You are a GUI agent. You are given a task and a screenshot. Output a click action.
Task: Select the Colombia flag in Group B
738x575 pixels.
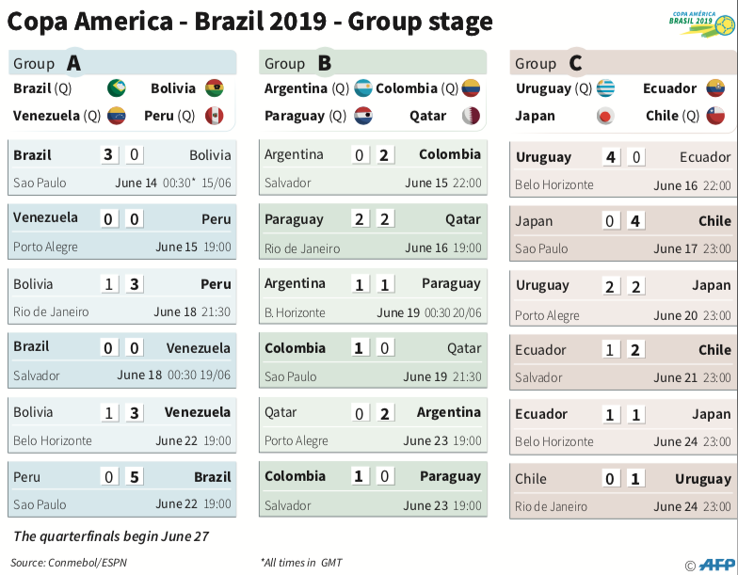471,88
